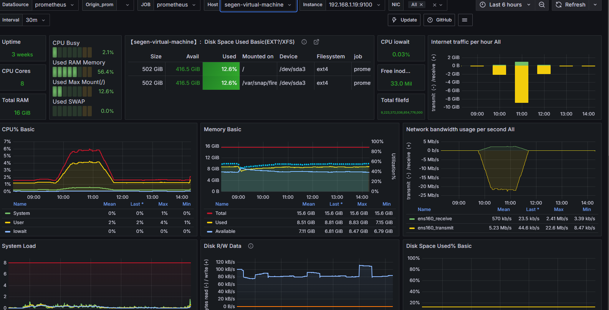This screenshot has width=609, height=310.
Task: Click the clock icon in time picker
Action: [483, 5]
